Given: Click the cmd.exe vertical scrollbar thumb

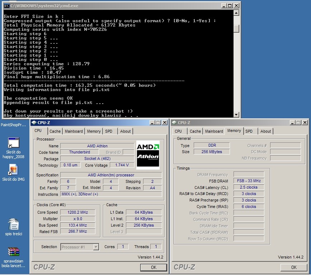Looking at the screenshot, I should point(236,28).
